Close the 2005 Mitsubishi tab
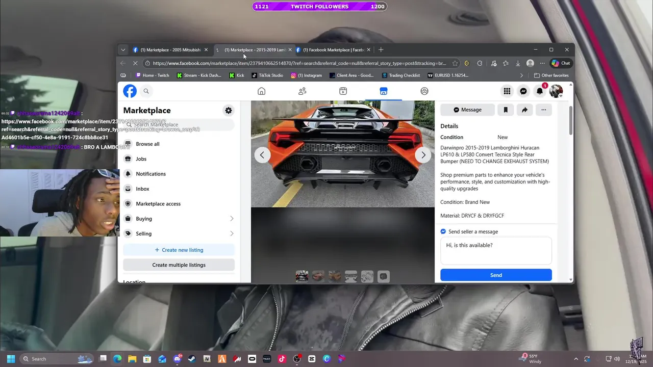The height and width of the screenshot is (367, 653). (206, 50)
